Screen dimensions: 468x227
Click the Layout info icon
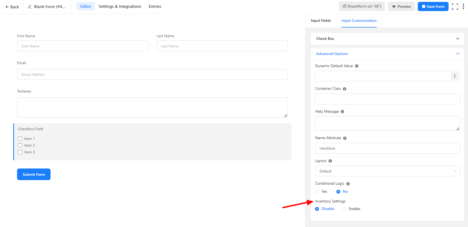[330, 161]
